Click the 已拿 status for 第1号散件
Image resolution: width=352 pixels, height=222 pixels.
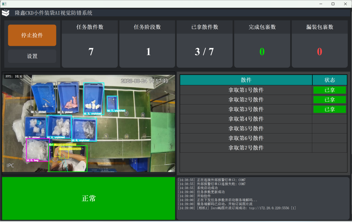330,90
